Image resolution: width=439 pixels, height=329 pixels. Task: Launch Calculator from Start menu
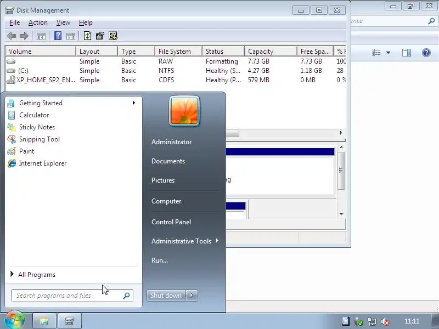74,115
